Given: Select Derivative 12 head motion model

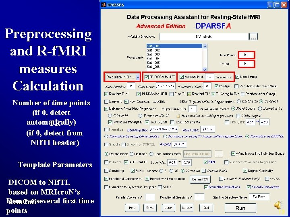Looking at the screenshot, I should (x=260, y=108).
